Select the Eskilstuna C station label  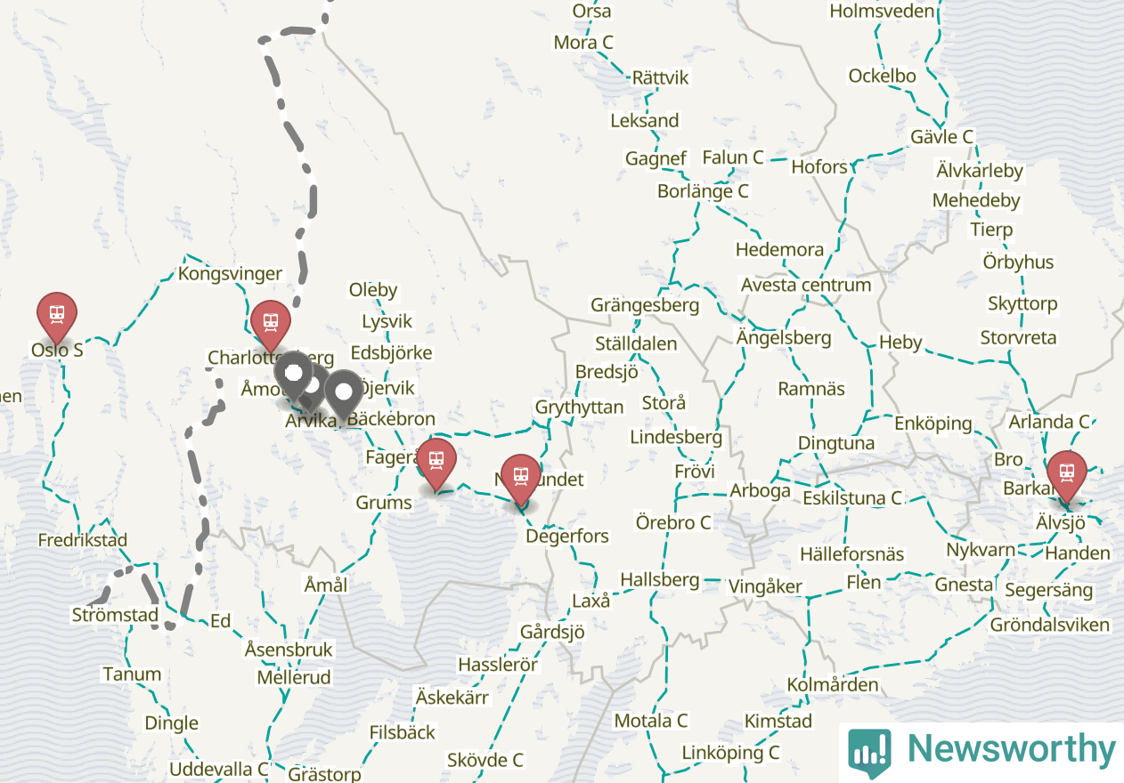pyautogui.click(x=852, y=498)
